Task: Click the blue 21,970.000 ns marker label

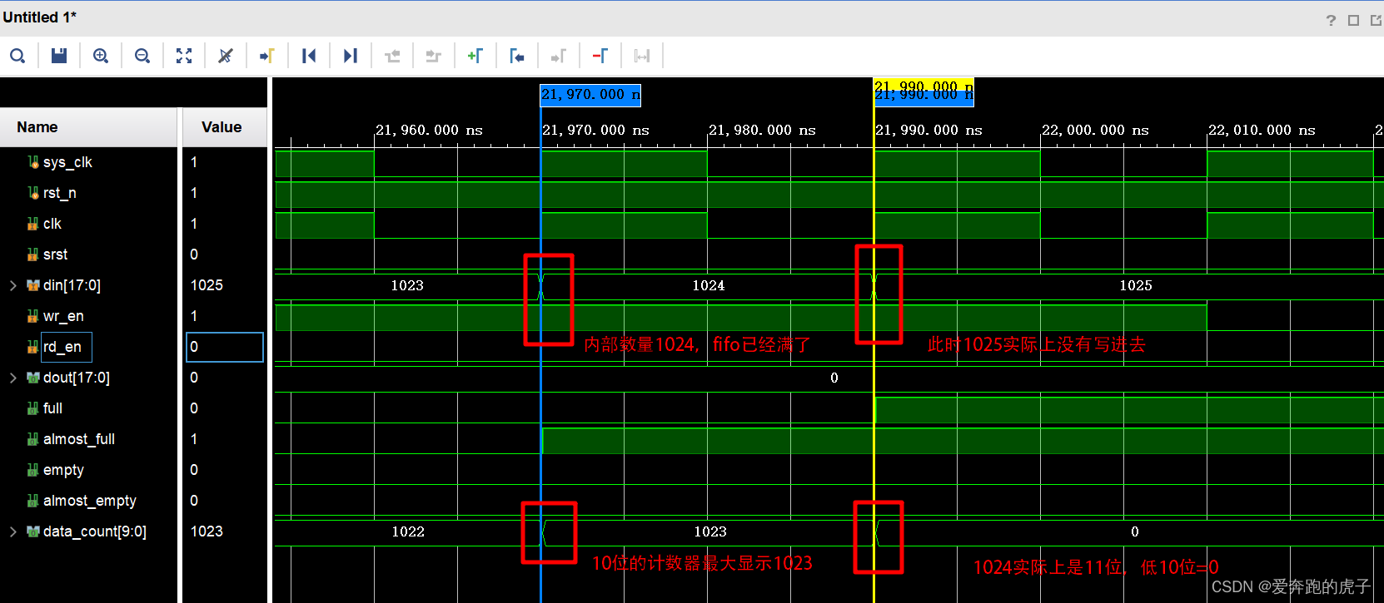Action: tap(590, 95)
